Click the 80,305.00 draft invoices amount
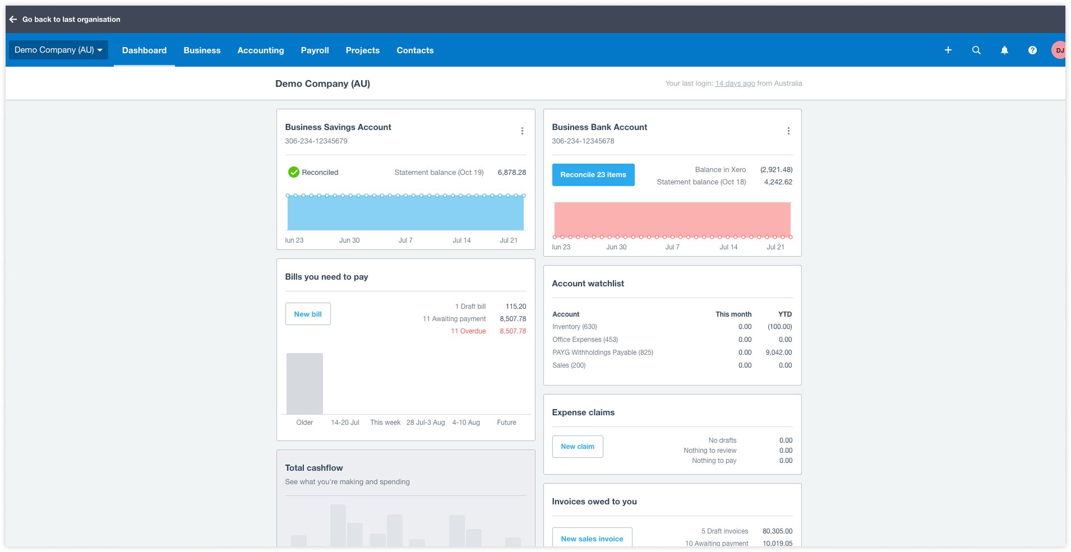This screenshot has width=1071, height=552. [x=778, y=531]
